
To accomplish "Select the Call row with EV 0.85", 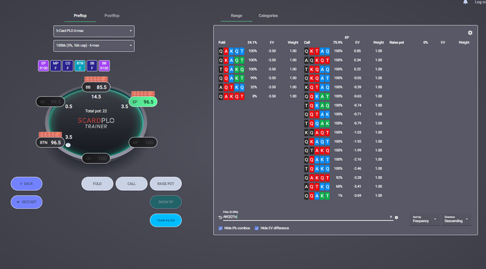I will point(344,51).
